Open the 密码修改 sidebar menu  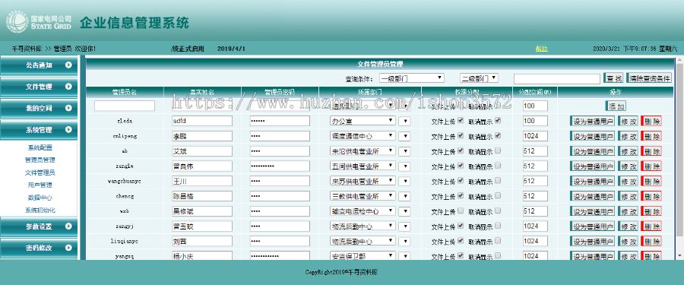39,248
